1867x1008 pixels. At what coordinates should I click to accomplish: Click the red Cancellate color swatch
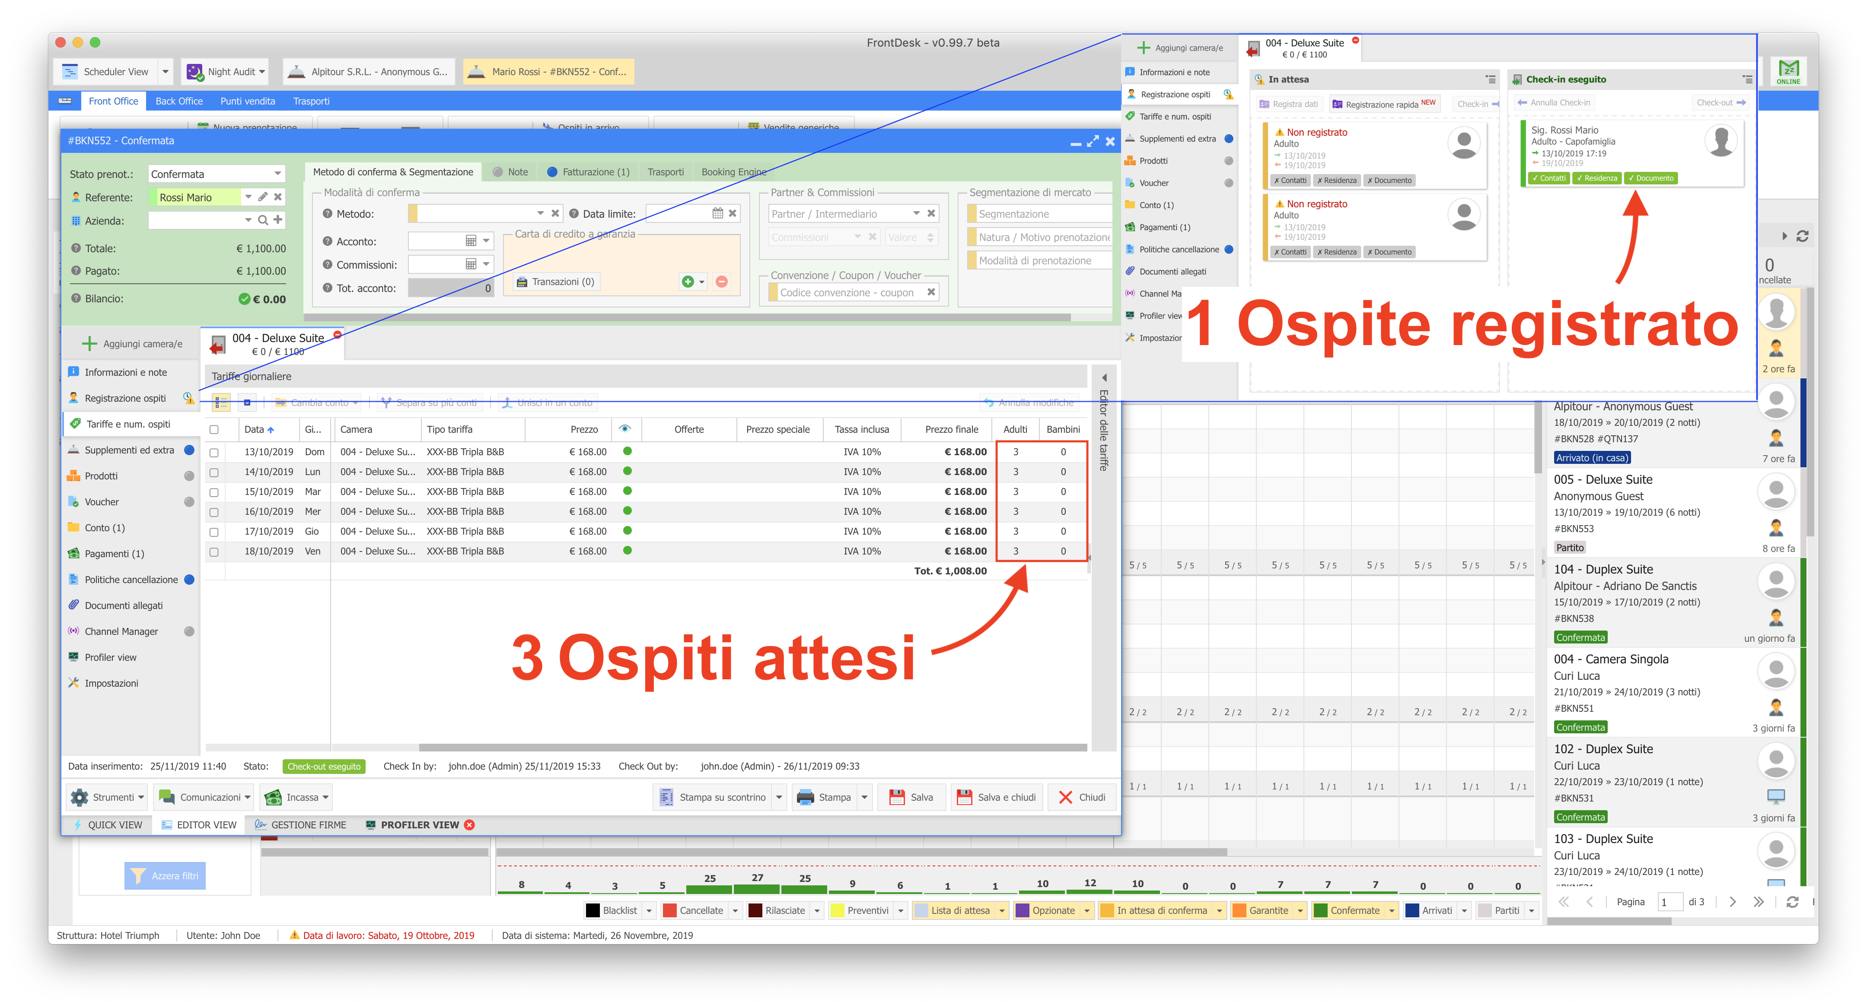click(x=669, y=910)
